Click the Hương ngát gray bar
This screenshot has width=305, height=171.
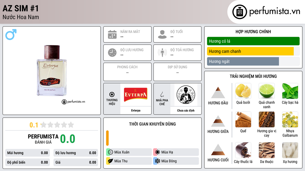pos(243,61)
